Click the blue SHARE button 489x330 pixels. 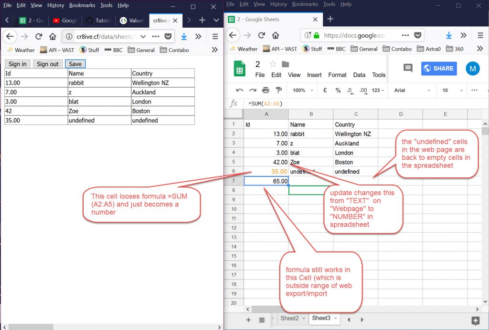coord(438,68)
